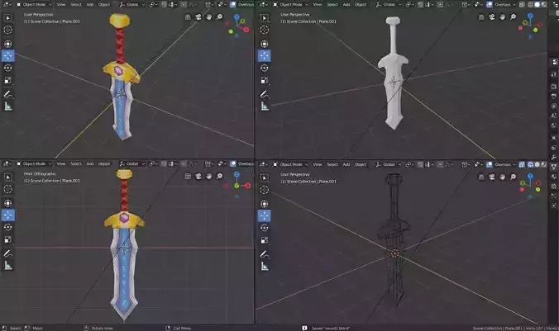Click Rotate View hint in status bar

coord(103,329)
